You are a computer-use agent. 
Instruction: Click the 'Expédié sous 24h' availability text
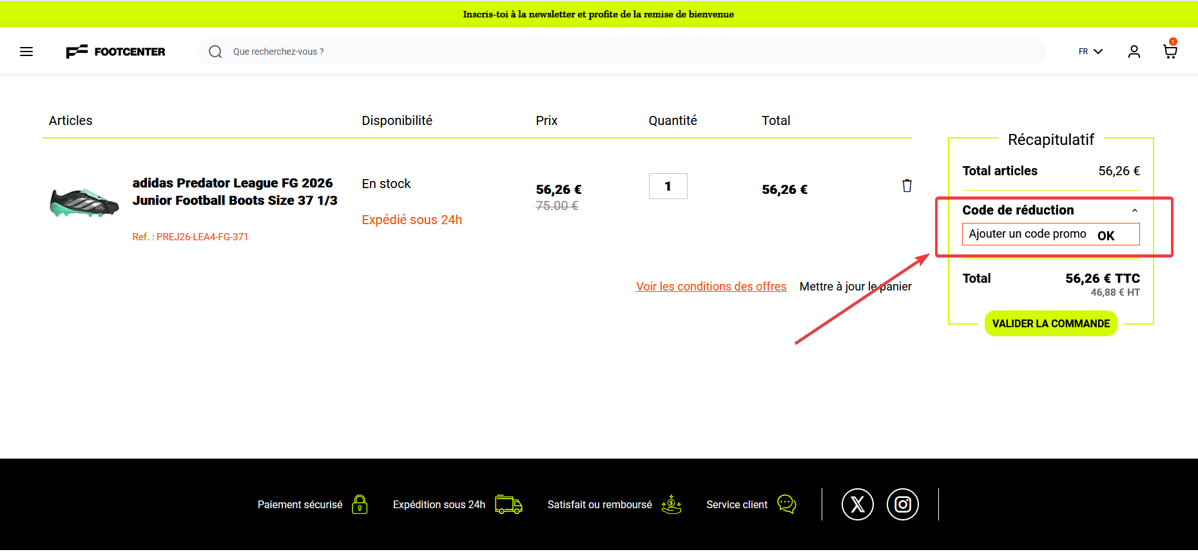point(412,220)
